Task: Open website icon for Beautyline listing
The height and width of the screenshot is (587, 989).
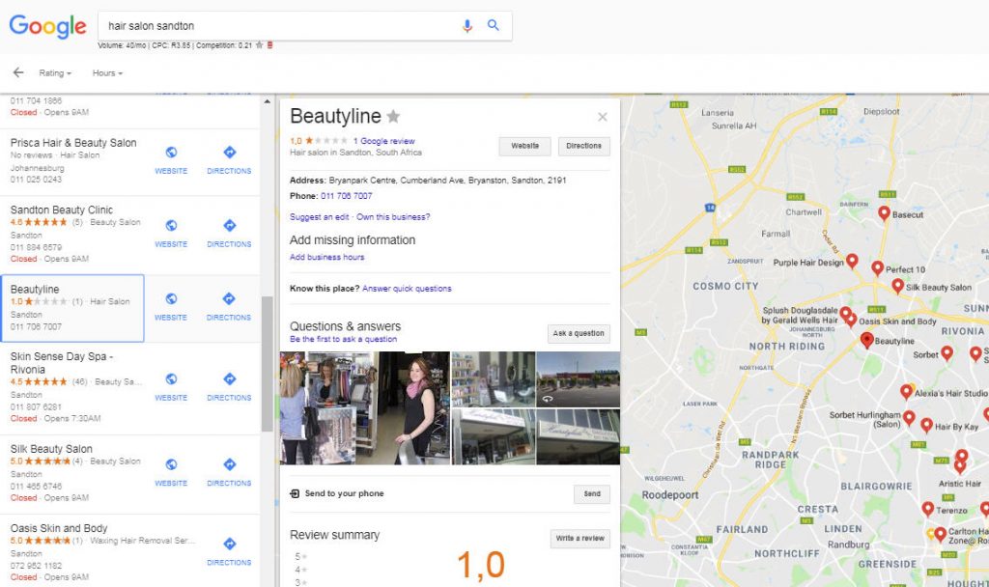Action: (x=171, y=298)
